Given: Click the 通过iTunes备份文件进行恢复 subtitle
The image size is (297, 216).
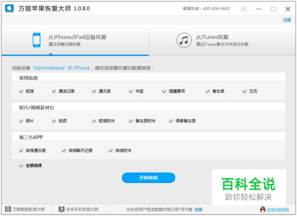Looking at the screenshot, I should pos(222,44).
